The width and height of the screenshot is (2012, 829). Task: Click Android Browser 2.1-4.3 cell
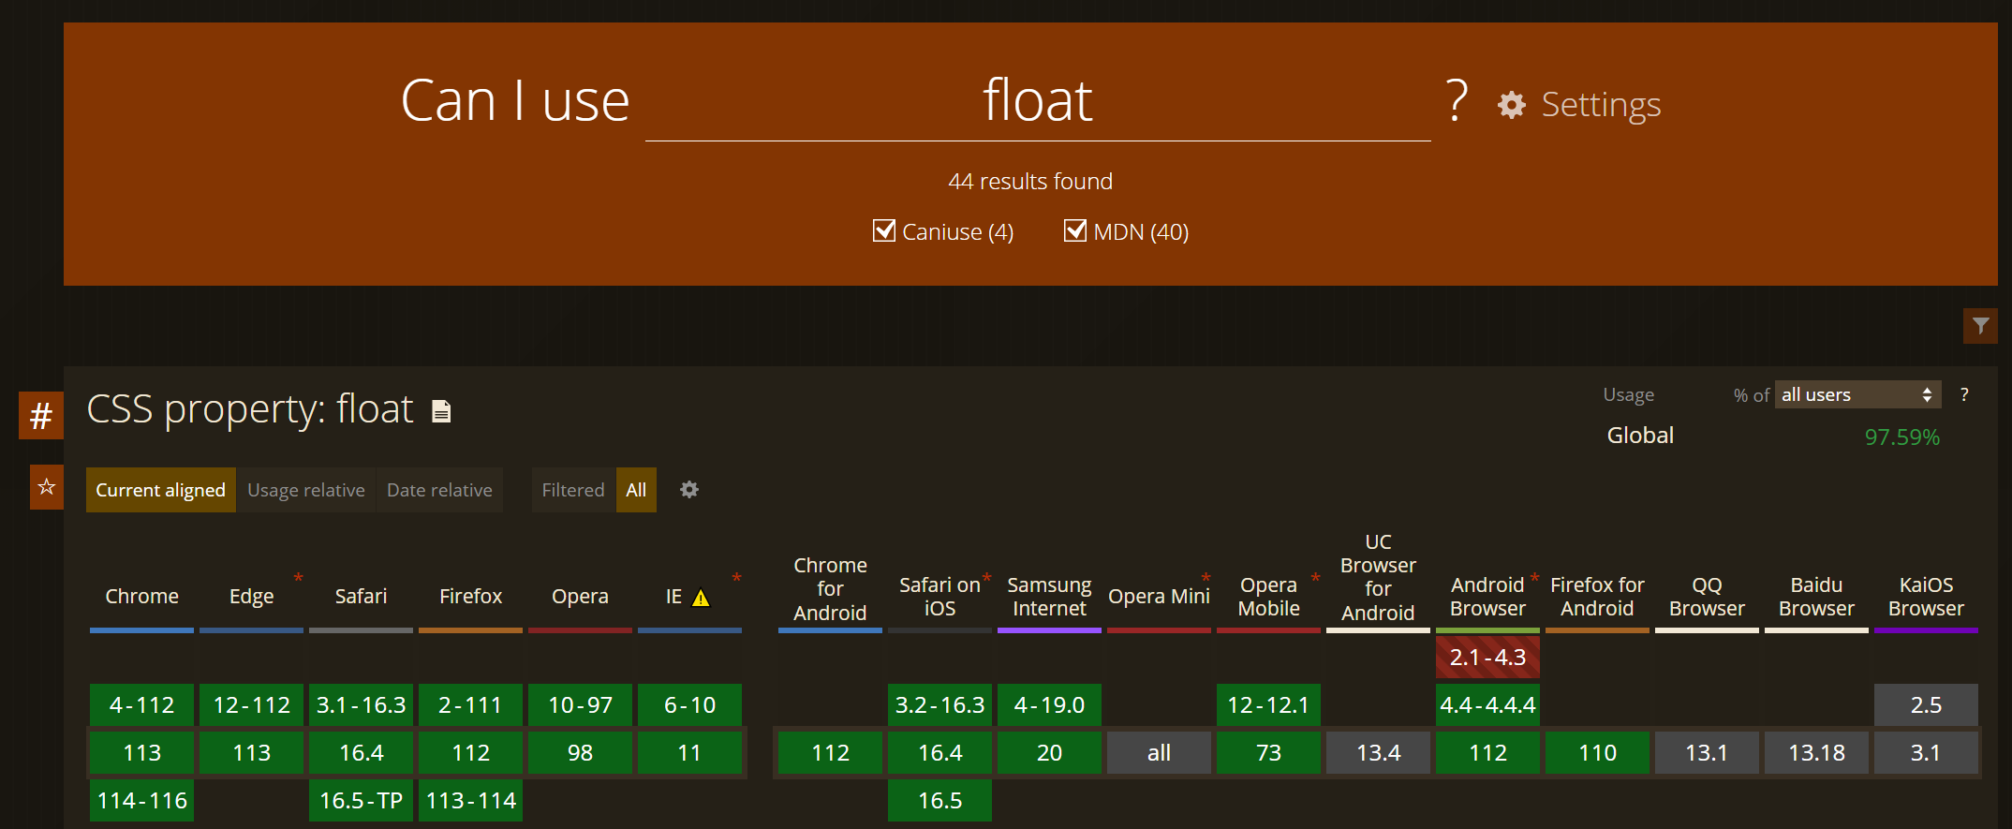click(1488, 657)
